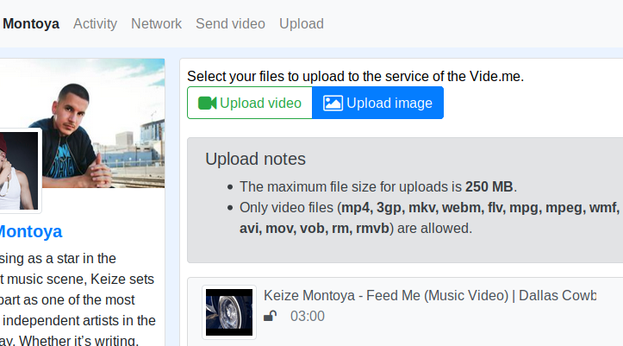623x346 pixels.
Task: Open the blue Montoya profile name link
Action: (x=31, y=231)
